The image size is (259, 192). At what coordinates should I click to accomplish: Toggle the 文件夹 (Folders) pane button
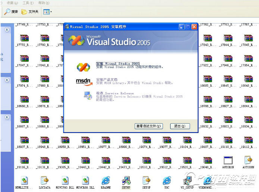(x=30, y=12)
